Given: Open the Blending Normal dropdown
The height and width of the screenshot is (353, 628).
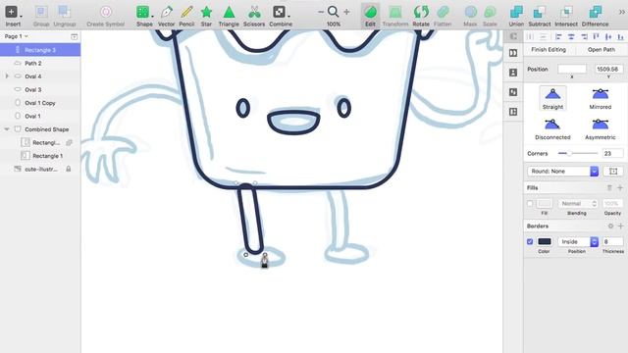Looking at the screenshot, I should click(577, 204).
